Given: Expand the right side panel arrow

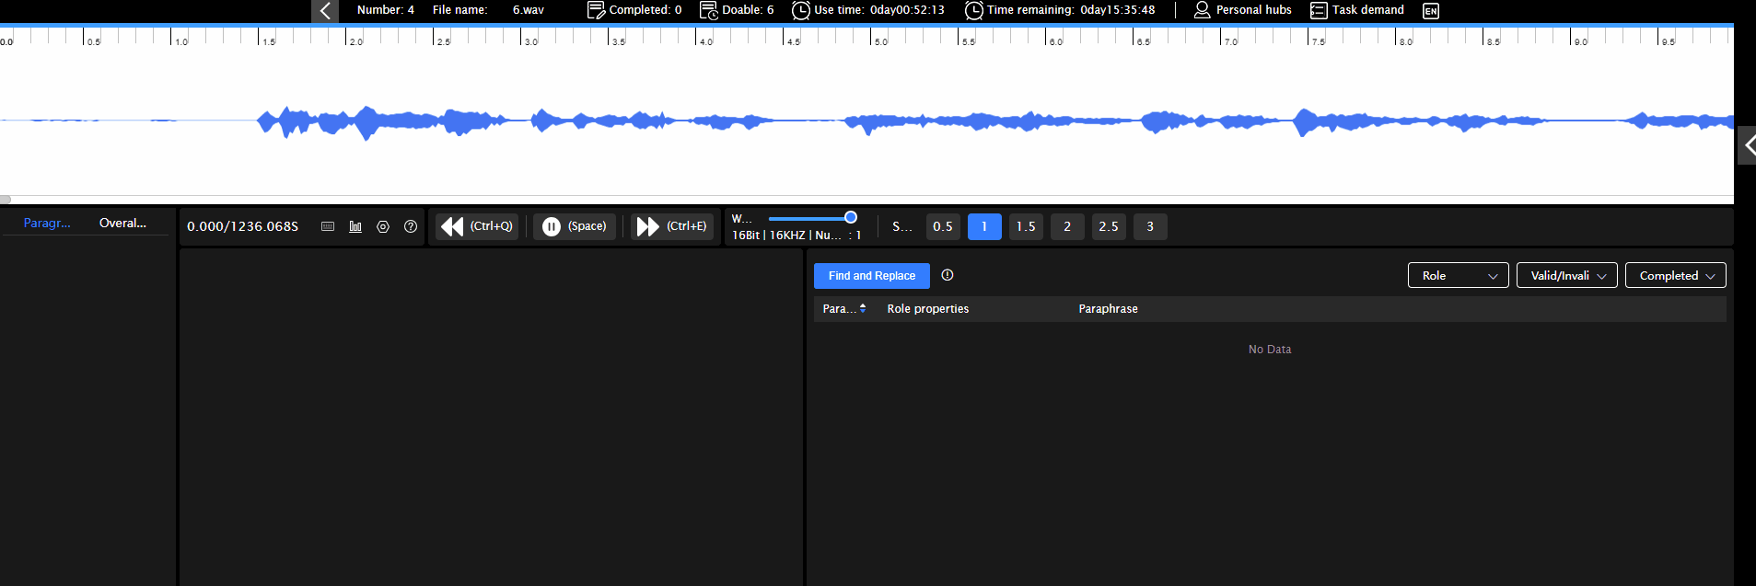Looking at the screenshot, I should 1747,145.
